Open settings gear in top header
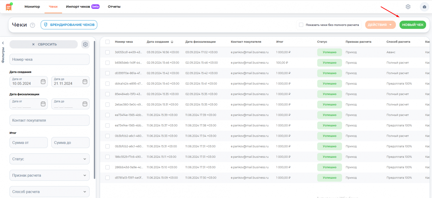The width and height of the screenshot is (432, 198). click(408, 7)
